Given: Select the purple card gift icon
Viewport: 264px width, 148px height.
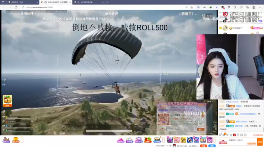Looking at the screenshot, I should click(x=170, y=140).
